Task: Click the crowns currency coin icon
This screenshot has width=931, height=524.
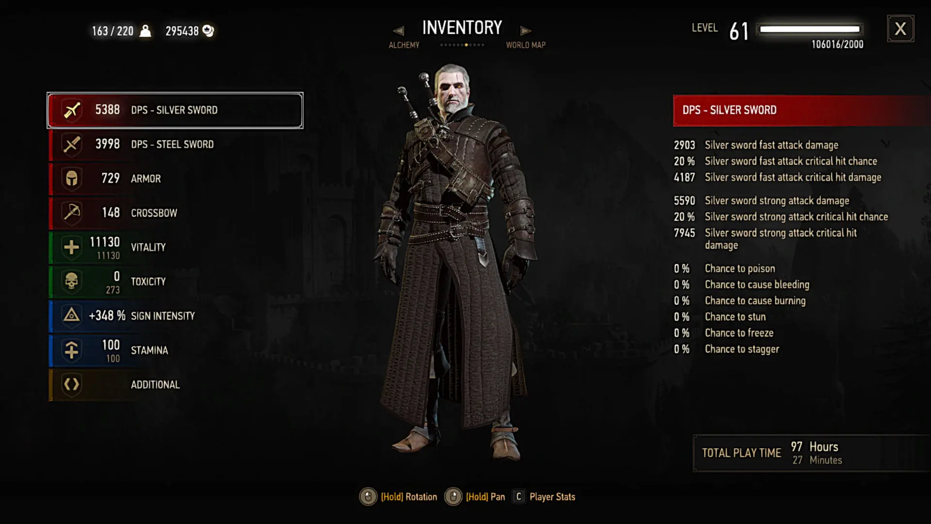Action: point(208,31)
